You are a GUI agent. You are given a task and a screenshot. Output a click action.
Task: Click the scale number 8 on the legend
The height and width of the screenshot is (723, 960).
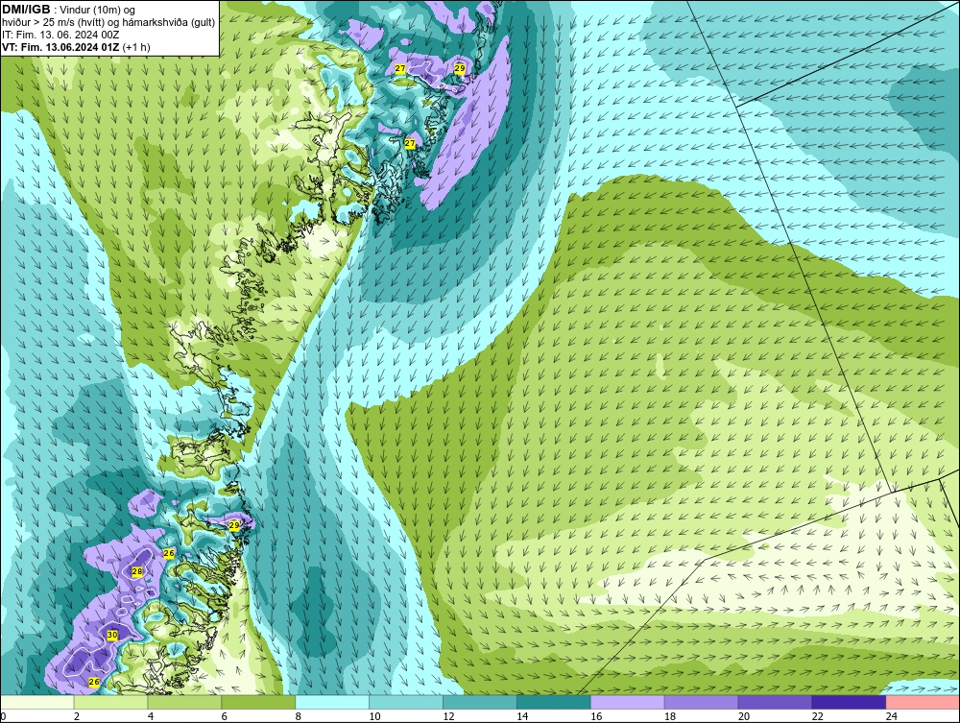pos(299,716)
